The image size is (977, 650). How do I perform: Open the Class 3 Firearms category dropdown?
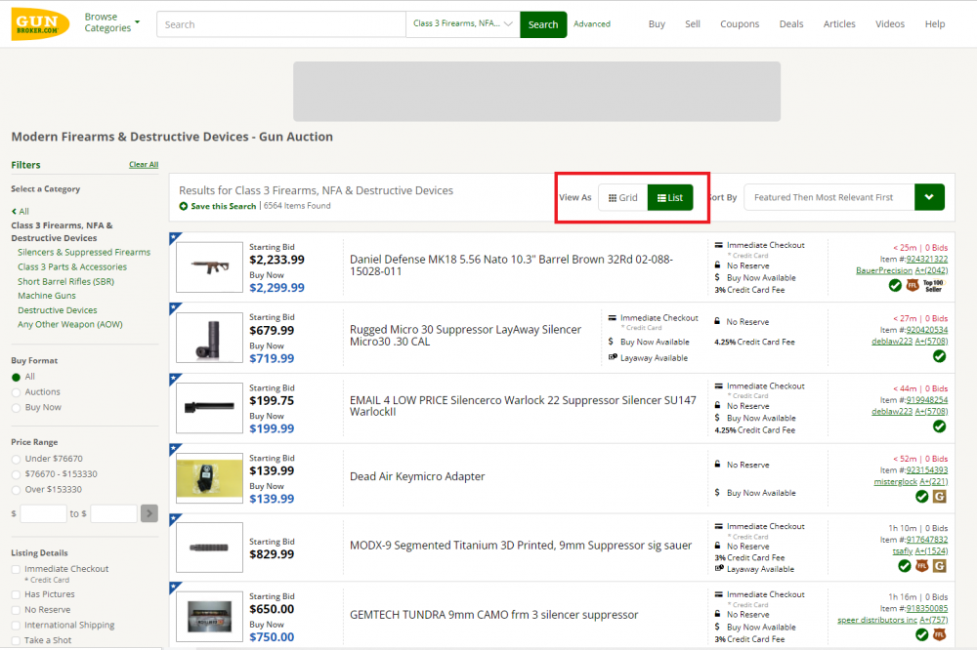[x=463, y=24]
